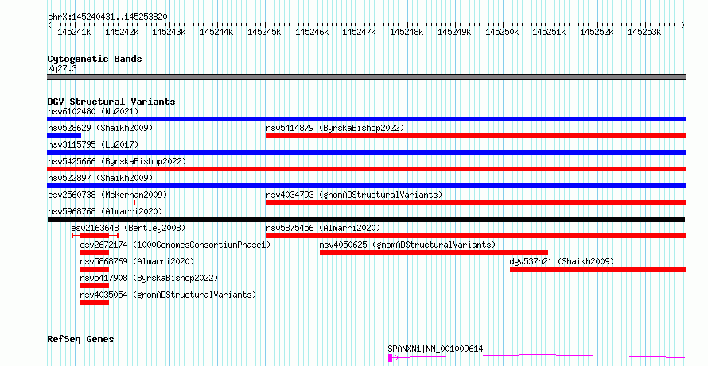This screenshot has width=708, height=366.
Task: Open esv2163648 (Bentley2008) variant label
Action: [128, 228]
